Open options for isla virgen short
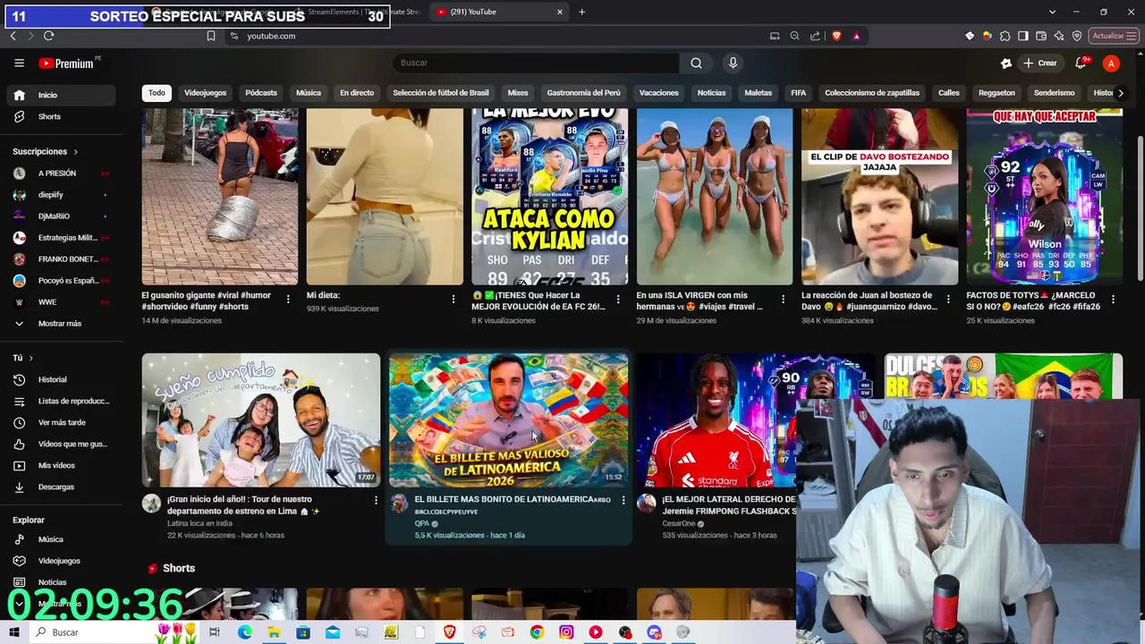Image resolution: width=1145 pixels, height=644 pixels. click(x=783, y=299)
